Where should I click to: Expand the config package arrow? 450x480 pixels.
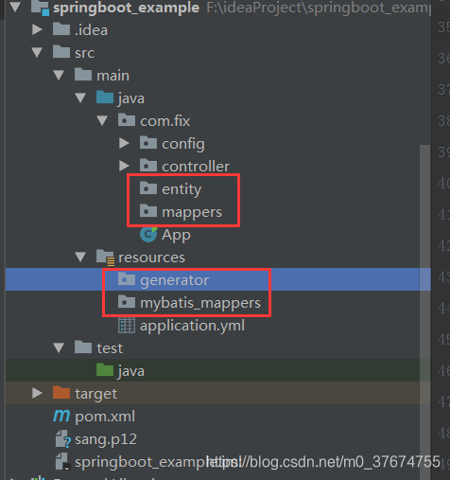124,143
